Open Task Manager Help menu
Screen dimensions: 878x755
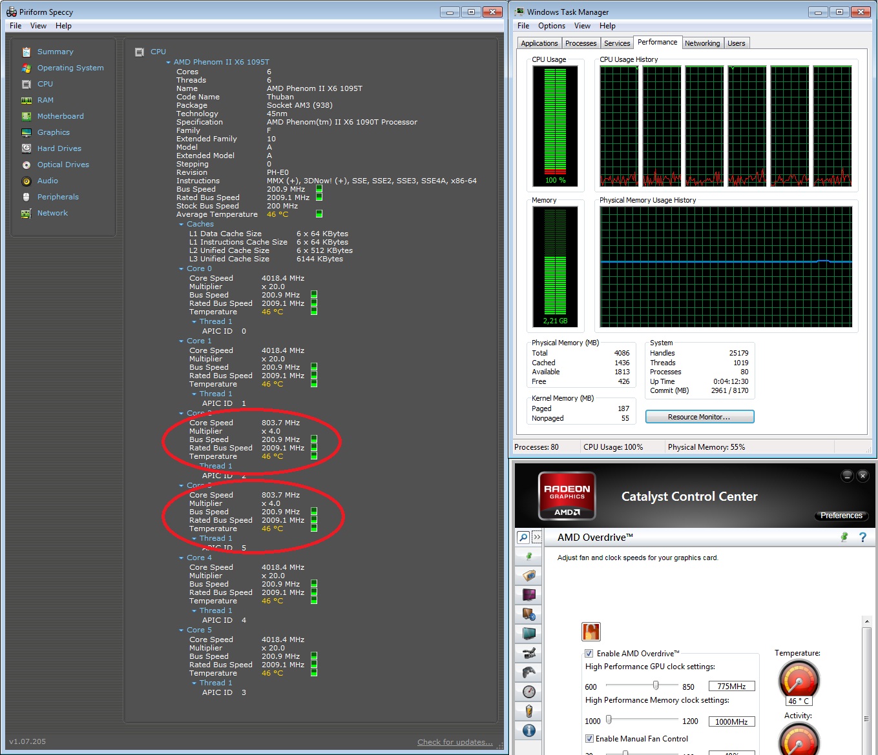(x=607, y=26)
